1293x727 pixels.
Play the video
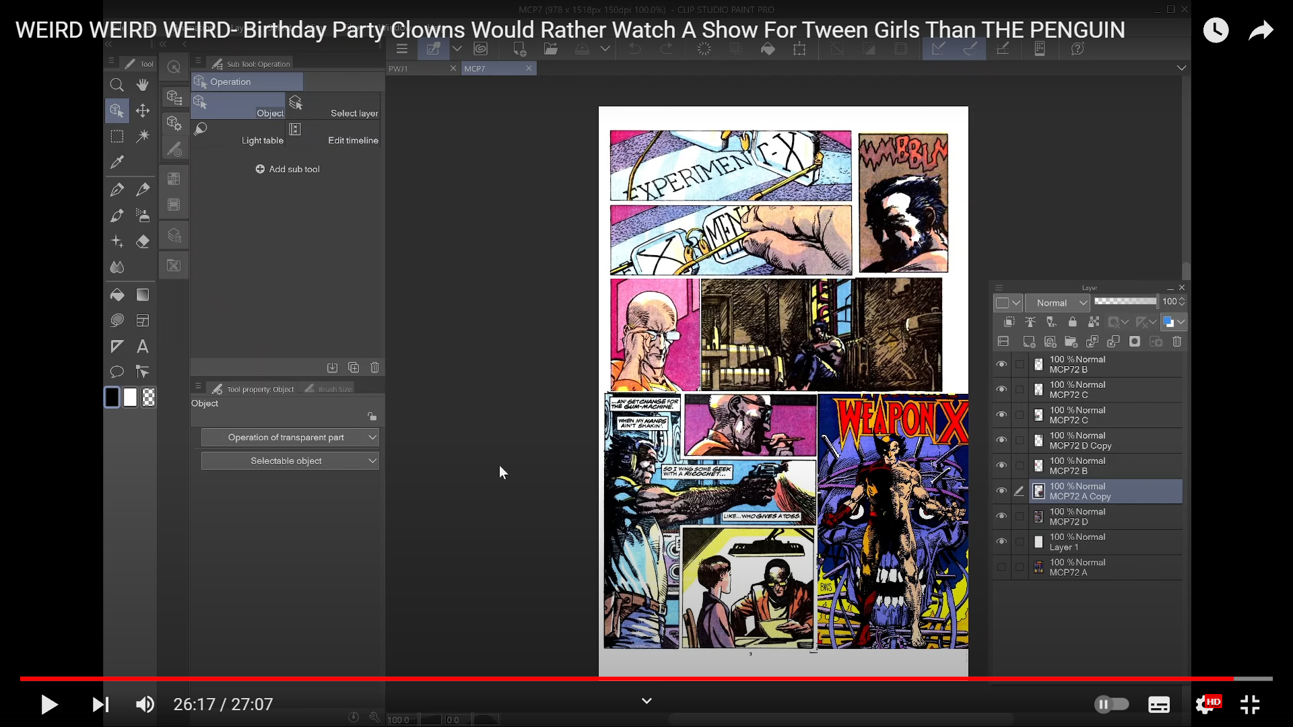point(48,704)
